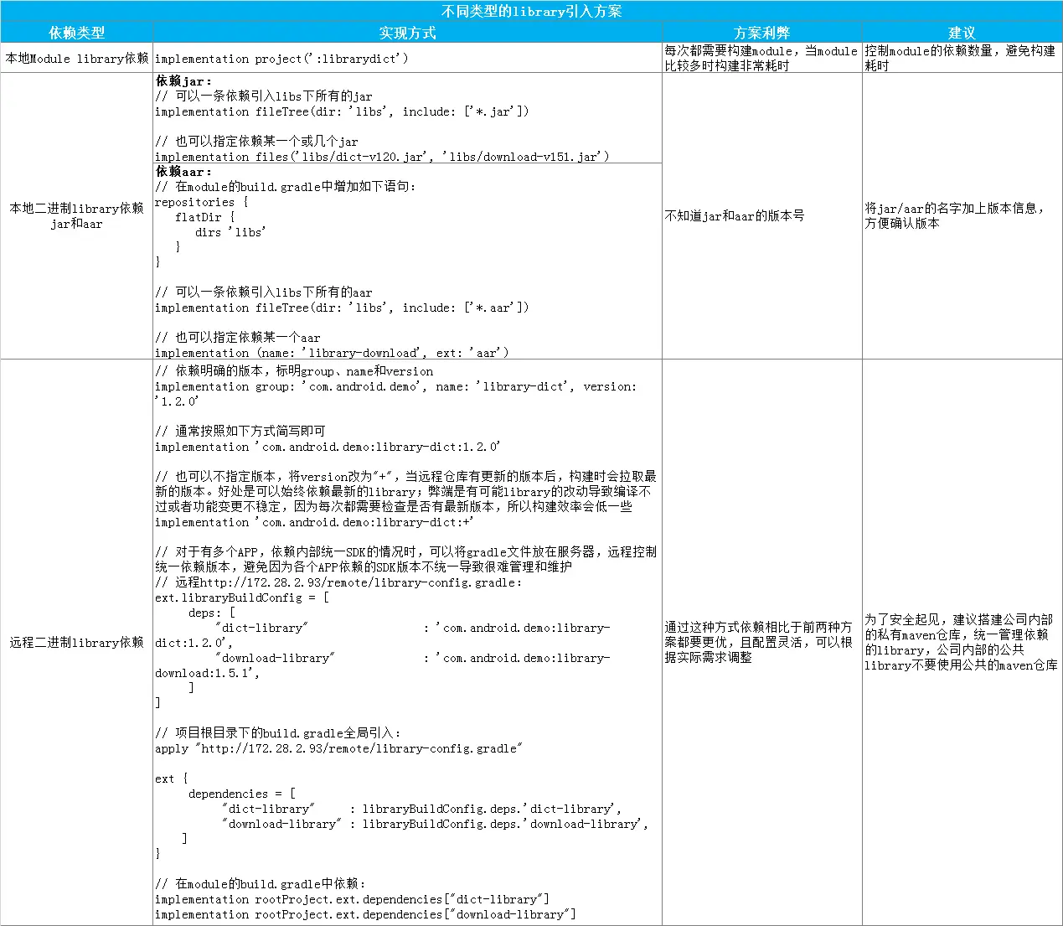Click the '每次都需要构建module' drawbacks cell
This screenshot has height=926, width=1063.
click(761, 58)
